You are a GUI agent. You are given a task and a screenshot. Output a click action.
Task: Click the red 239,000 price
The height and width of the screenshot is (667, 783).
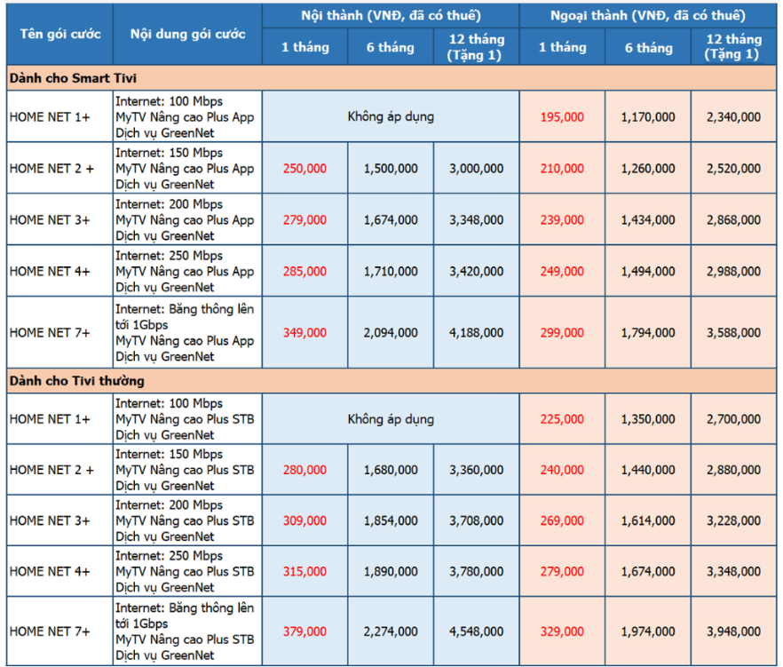[562, 220]
